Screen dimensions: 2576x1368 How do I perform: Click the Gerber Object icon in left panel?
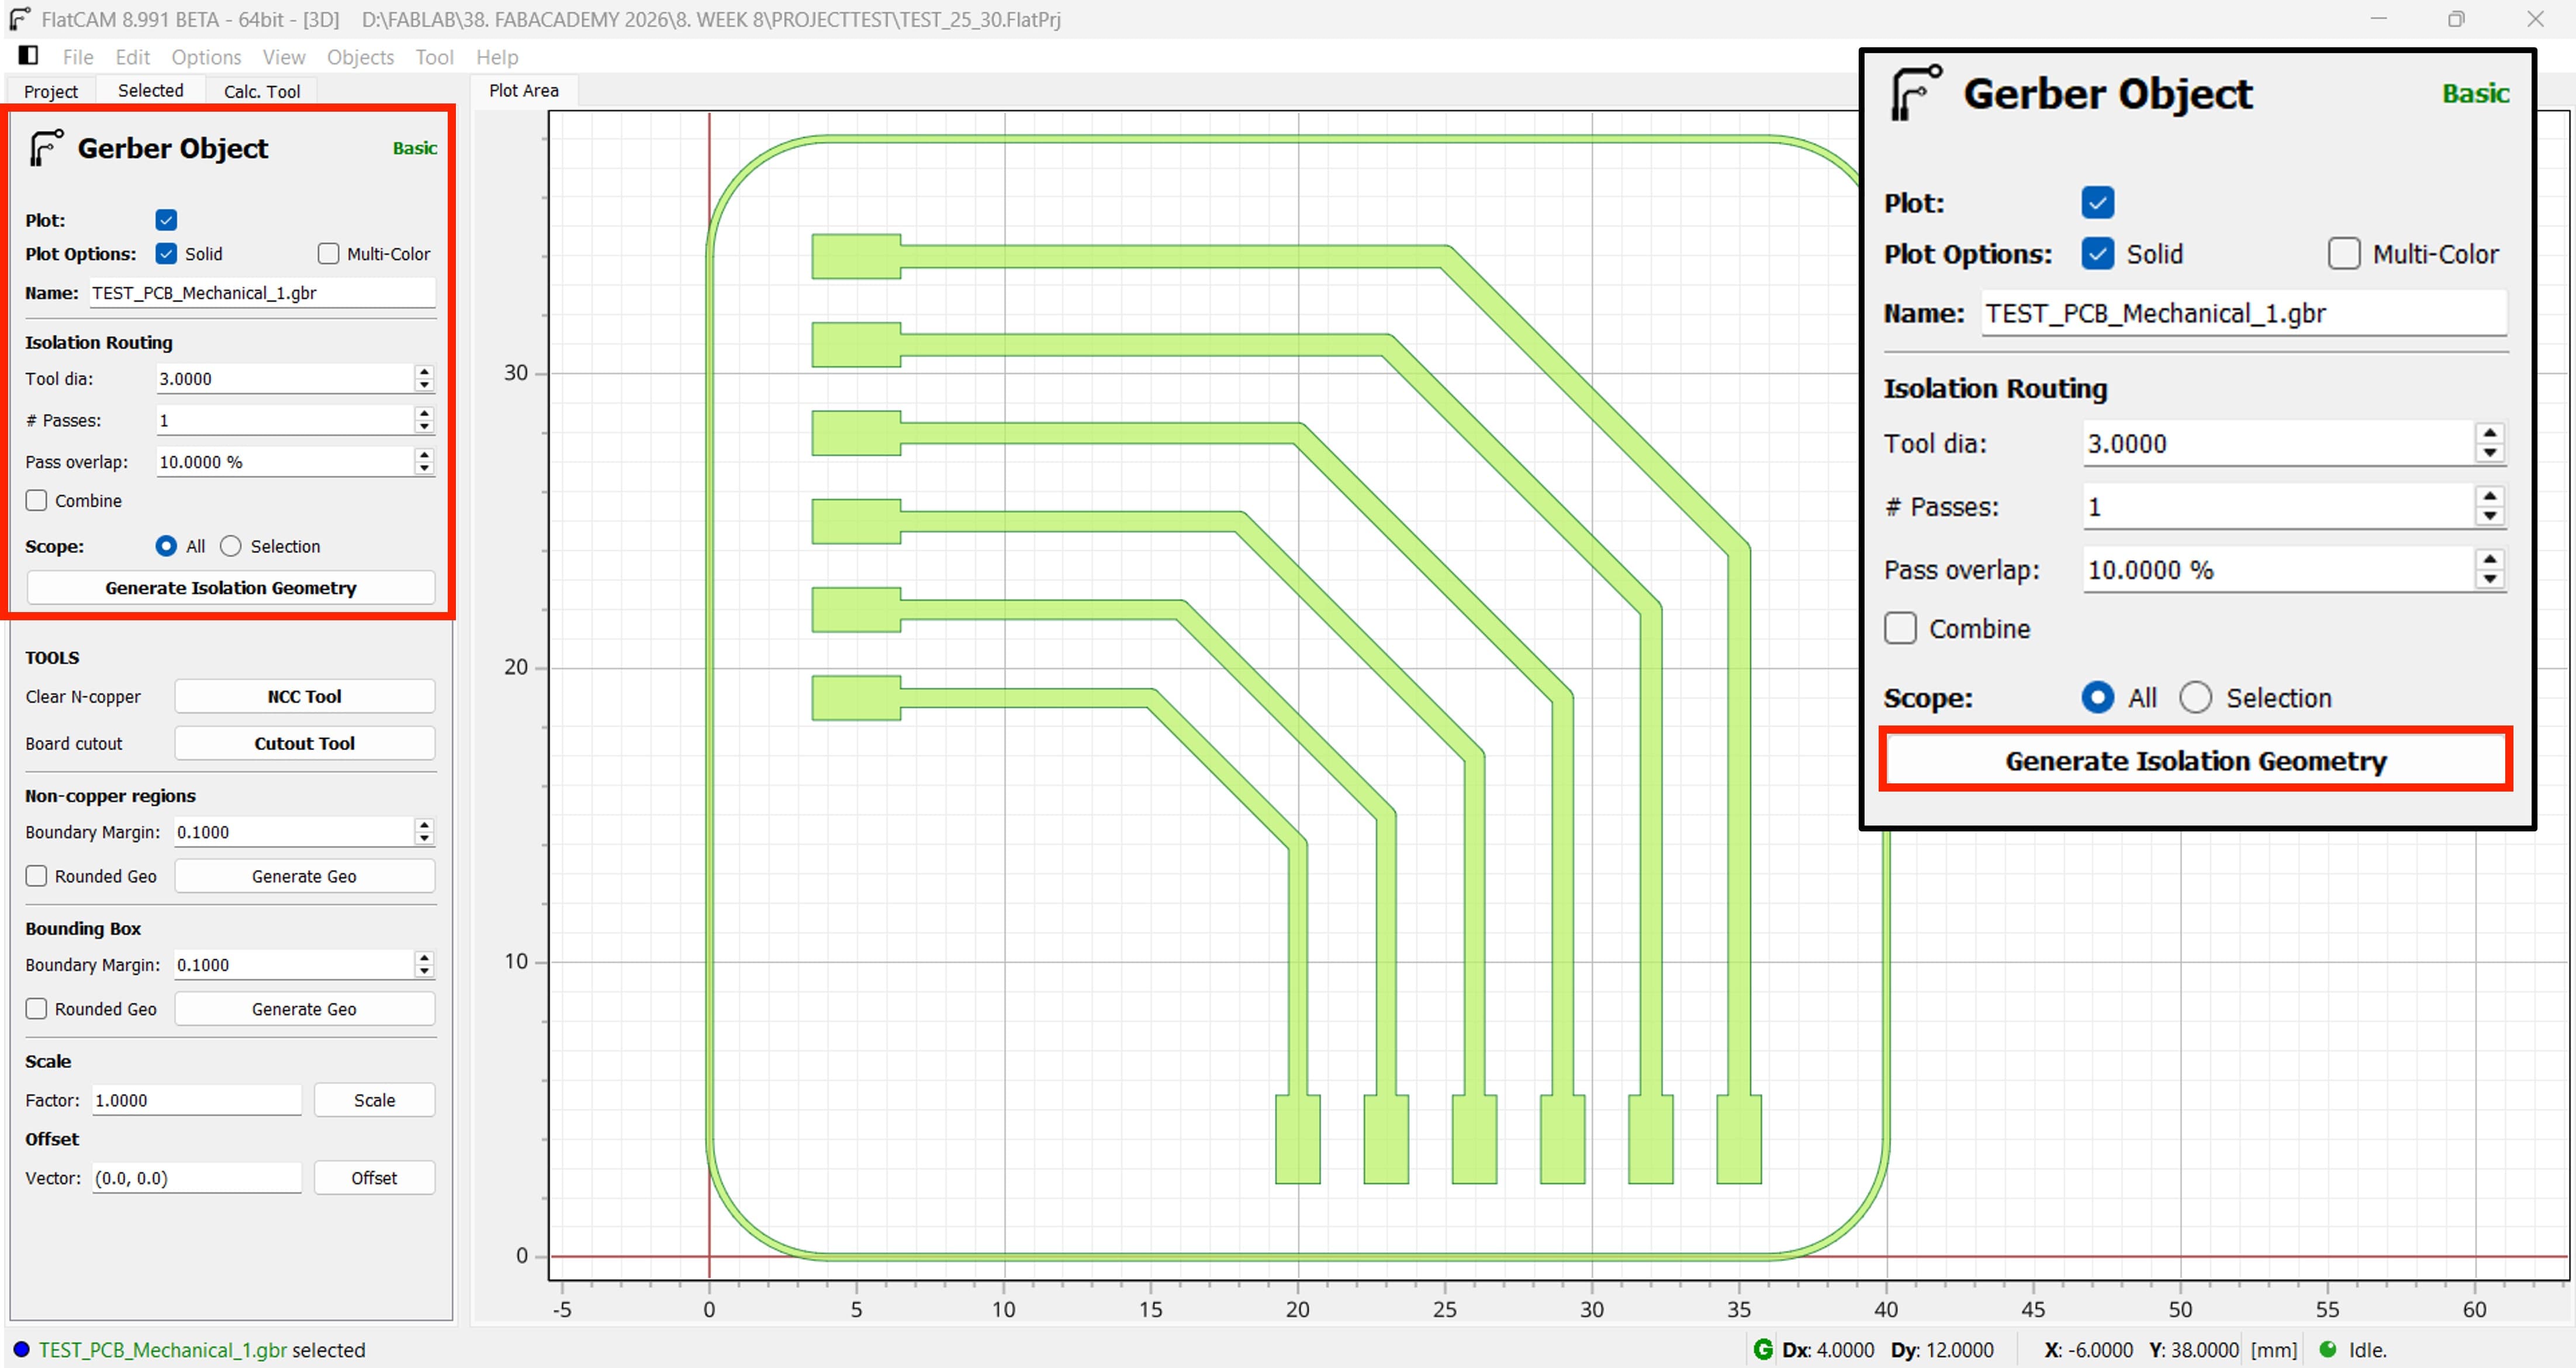(46, 148)
